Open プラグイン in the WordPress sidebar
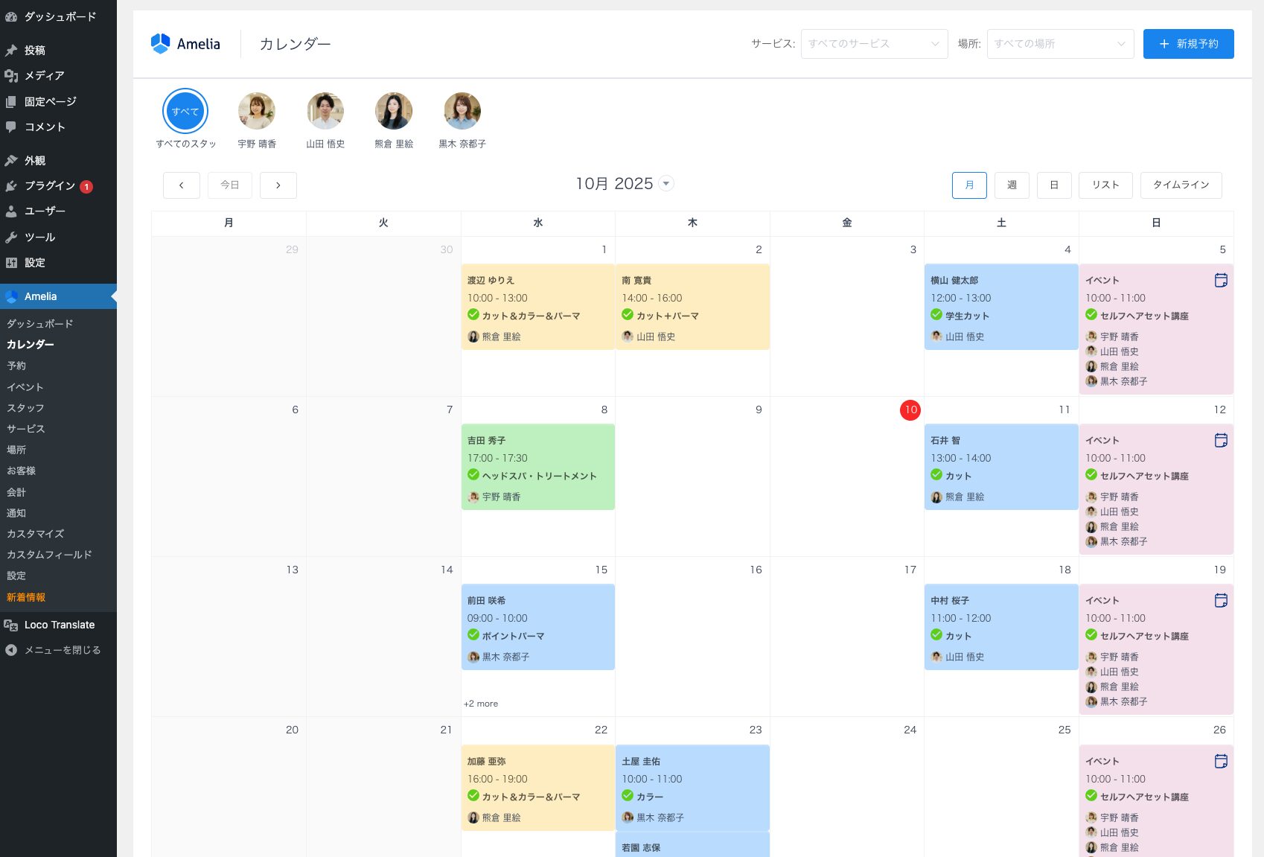 point(50,186)
